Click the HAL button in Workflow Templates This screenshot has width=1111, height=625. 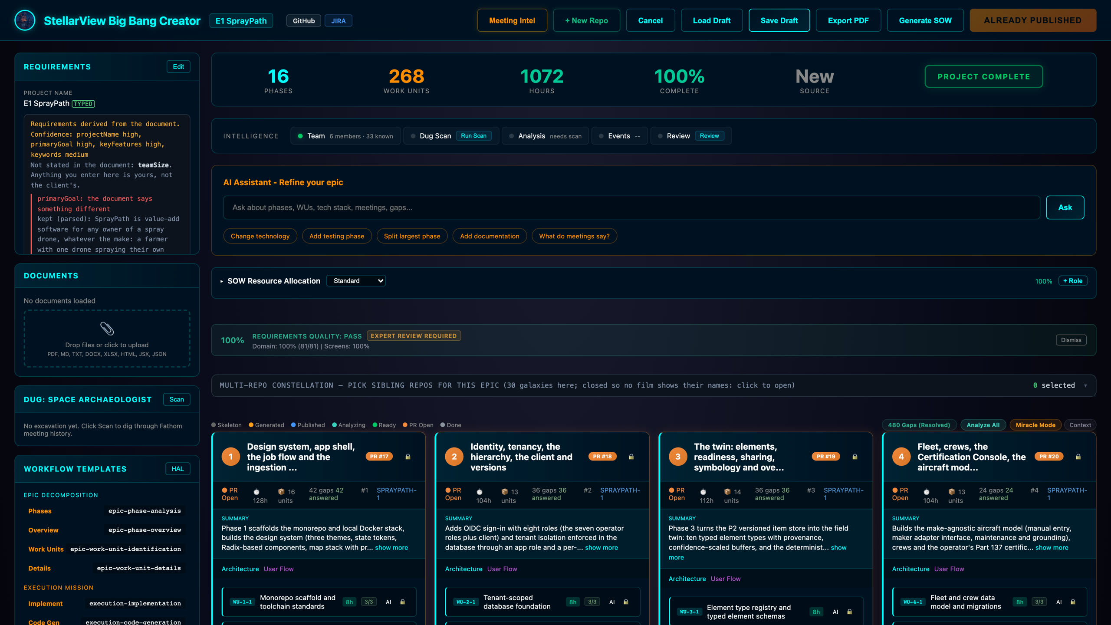pos(177,469)
